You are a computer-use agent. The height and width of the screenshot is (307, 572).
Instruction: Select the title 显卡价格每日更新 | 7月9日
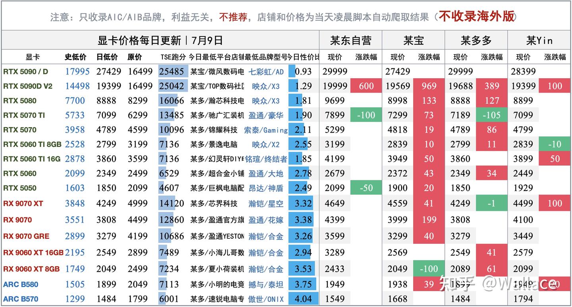click(x=160, y=40)
